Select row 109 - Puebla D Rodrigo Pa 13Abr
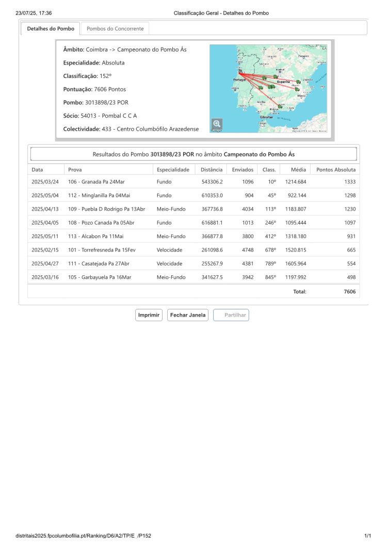Screen dimensions: 387x548 pos(193,209)
